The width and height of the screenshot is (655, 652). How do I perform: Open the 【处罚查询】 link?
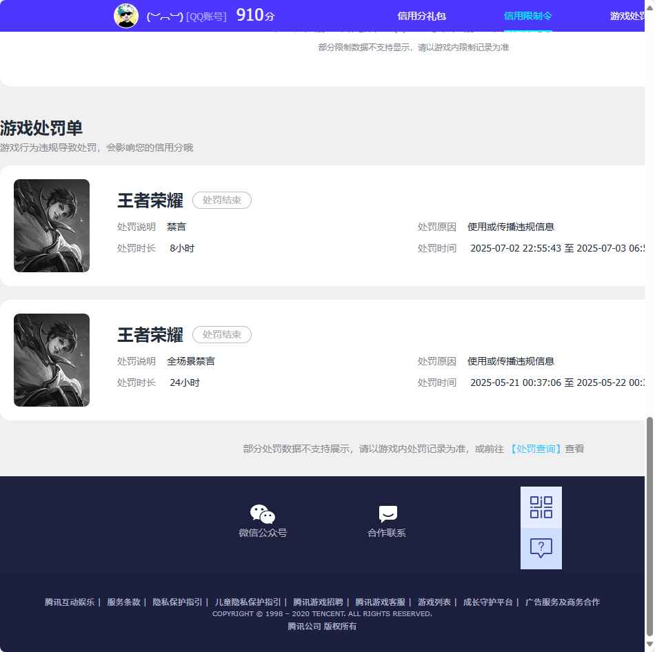536,449
